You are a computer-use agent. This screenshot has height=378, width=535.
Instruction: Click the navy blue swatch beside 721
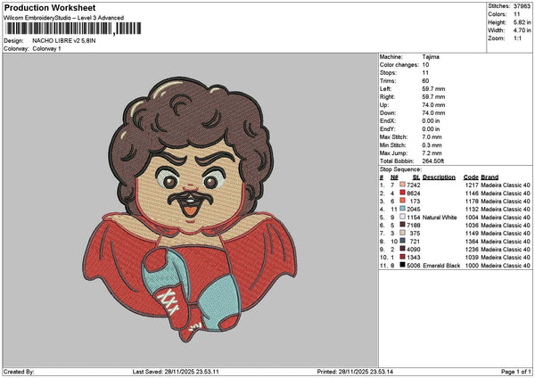tap(403, 242)
